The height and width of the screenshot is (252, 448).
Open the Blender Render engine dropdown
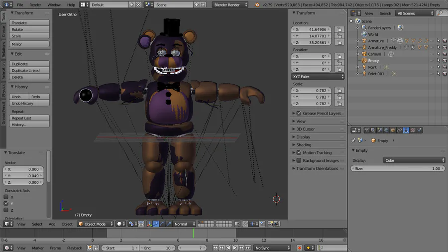click(x=230, y=5)
